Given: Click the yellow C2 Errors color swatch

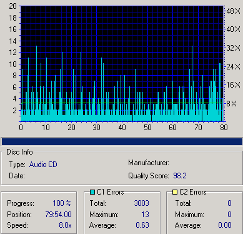Looking at the screenshot, I should pos(175,192).
